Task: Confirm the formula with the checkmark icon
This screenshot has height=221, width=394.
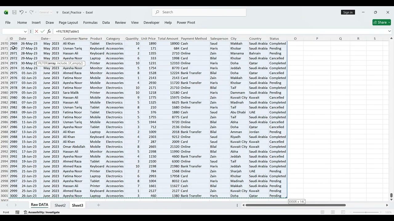Action: 42,31
